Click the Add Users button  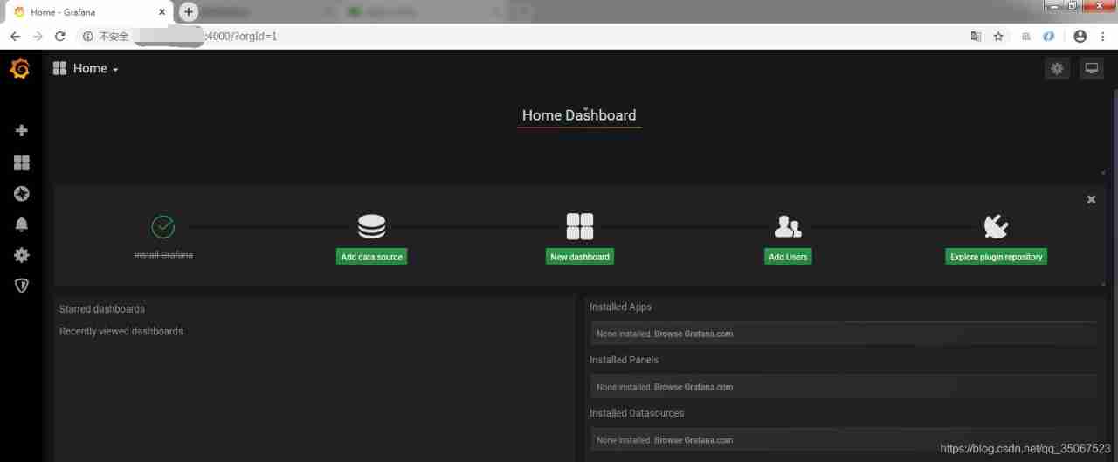(788, 257)
